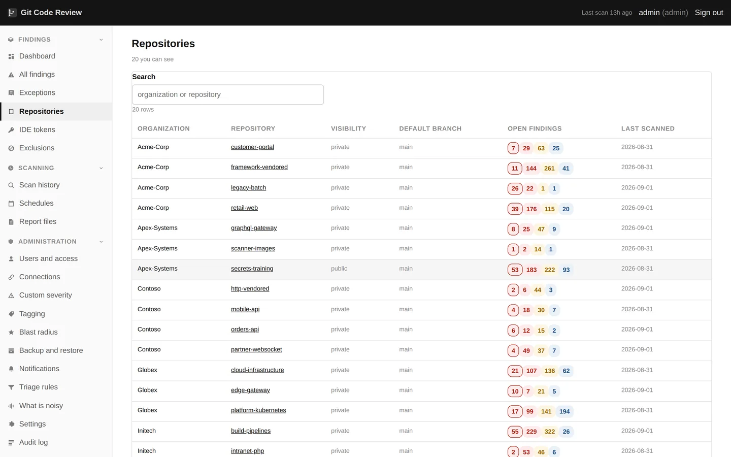Open the customer-portal repository link
This screenshot has width=731, height=457.
tap(252, 147)
